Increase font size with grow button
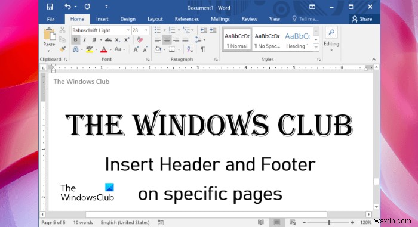The image size is (418, 227). click(136, 49)
